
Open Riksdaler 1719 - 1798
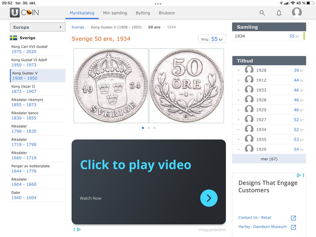pos(38,142)
